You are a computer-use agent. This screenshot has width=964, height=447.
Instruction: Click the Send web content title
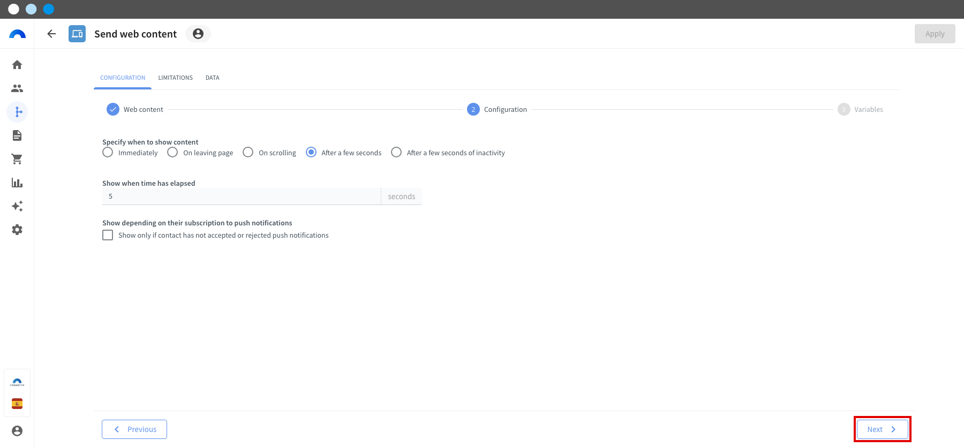135,34
